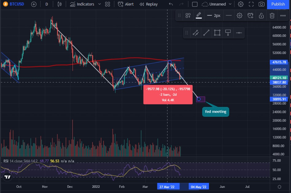The width and height of the screenshot is (291, 193).
Task: Open the layout setup square icon
Action: click(x=195, y=4)
